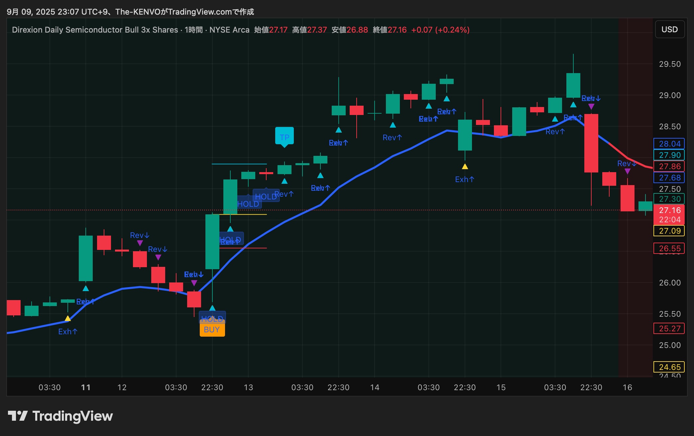The height and width of the screenshot is (436, 694).
Task: Select the 27.90 cyan price label
Action: coord(669,155)
